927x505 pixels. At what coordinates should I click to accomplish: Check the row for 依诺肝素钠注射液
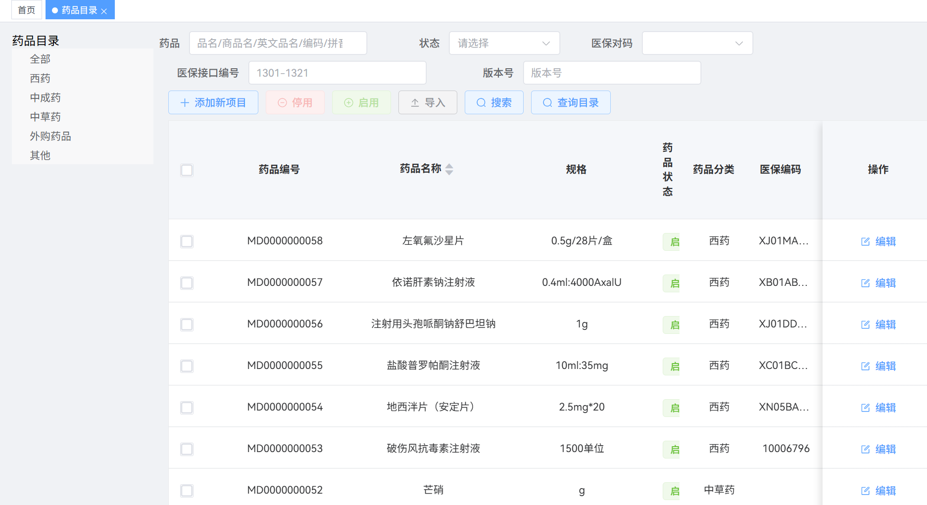click(x=187, y=283)
